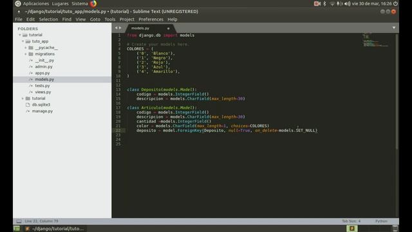This screenshot has height=232, width=412.
Task: Open manage.py in the sidebar
Action: [42, 111]
